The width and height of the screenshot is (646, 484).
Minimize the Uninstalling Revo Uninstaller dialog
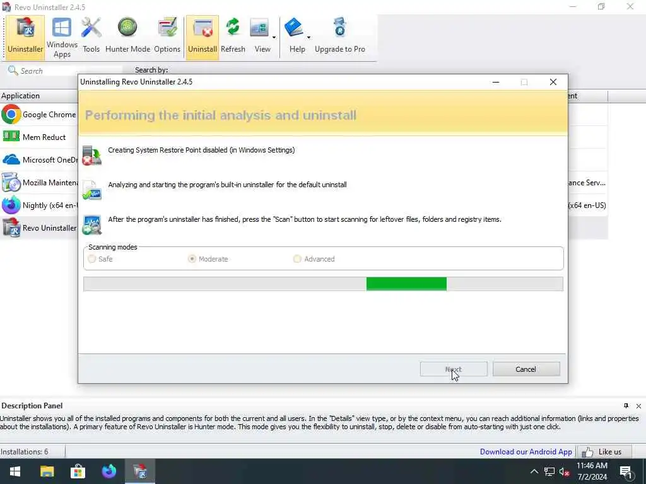tap(496, 82)
